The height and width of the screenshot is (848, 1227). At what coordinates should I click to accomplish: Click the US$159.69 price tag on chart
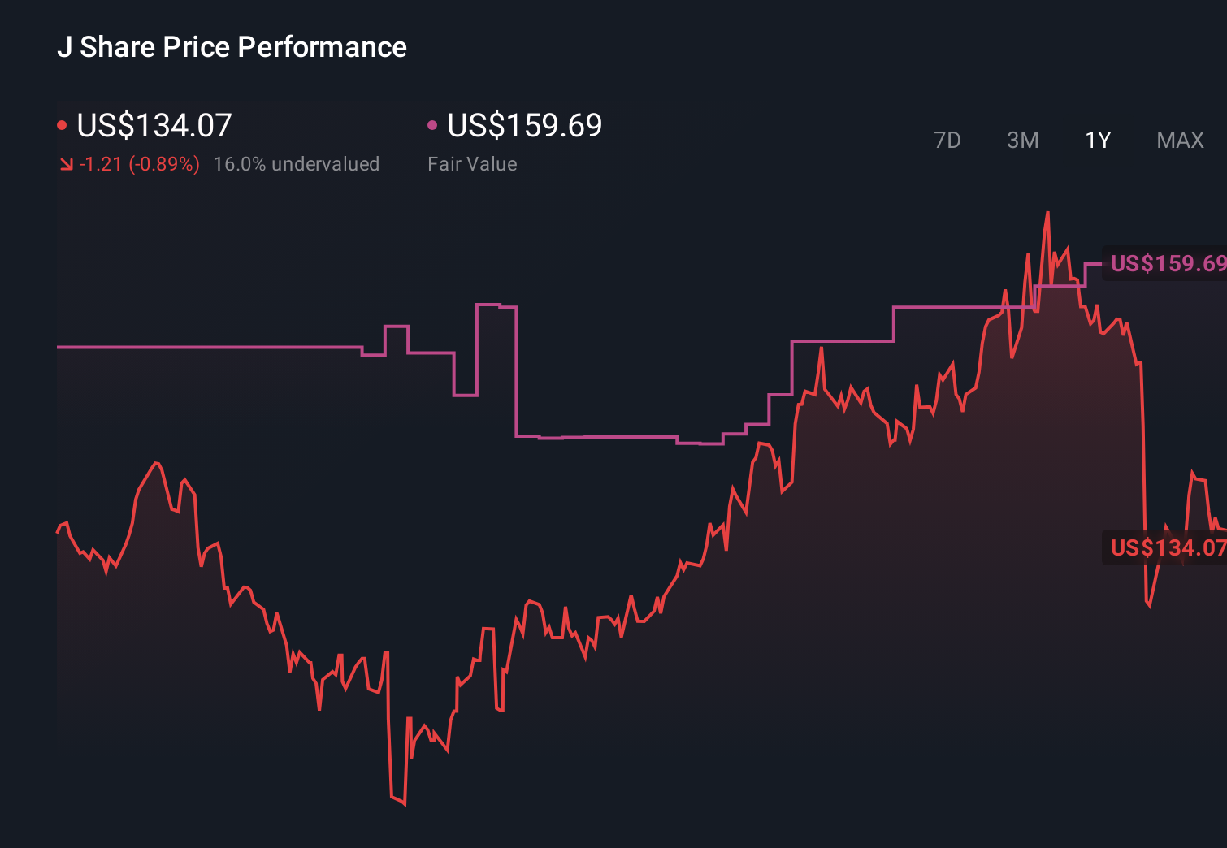[x=1168, y=262]
